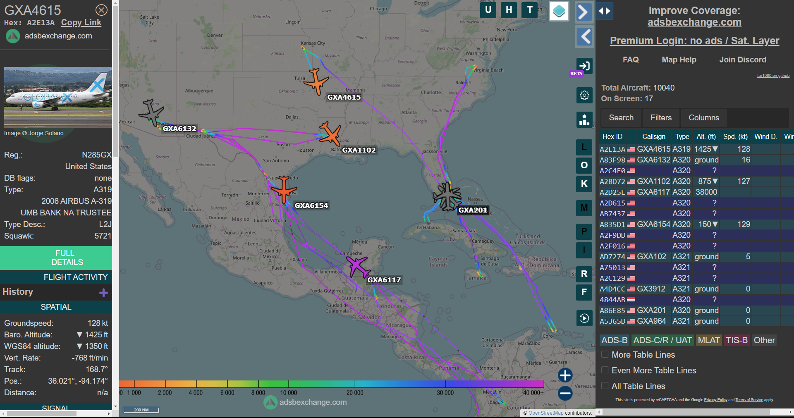
Task: Open the OpenStreetMap attribution link
Action: (546, 413)
